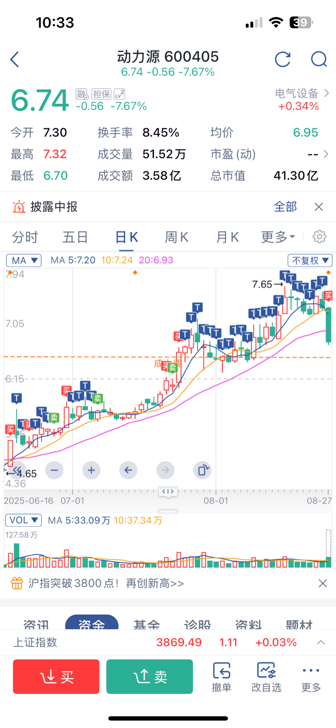Open chart settings gear icon

coord(319,236)
